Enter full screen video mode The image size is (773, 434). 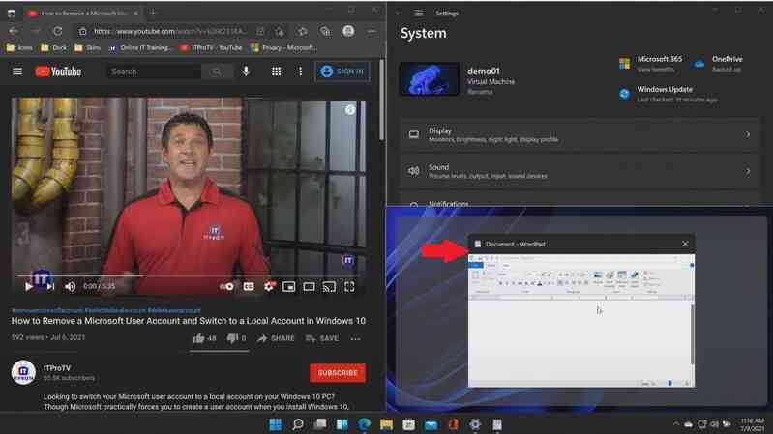click(349, 286)
